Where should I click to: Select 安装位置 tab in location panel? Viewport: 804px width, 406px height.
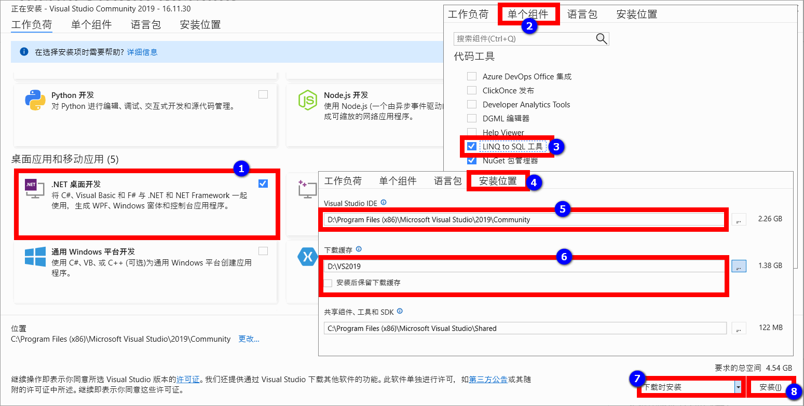point(498,181)
